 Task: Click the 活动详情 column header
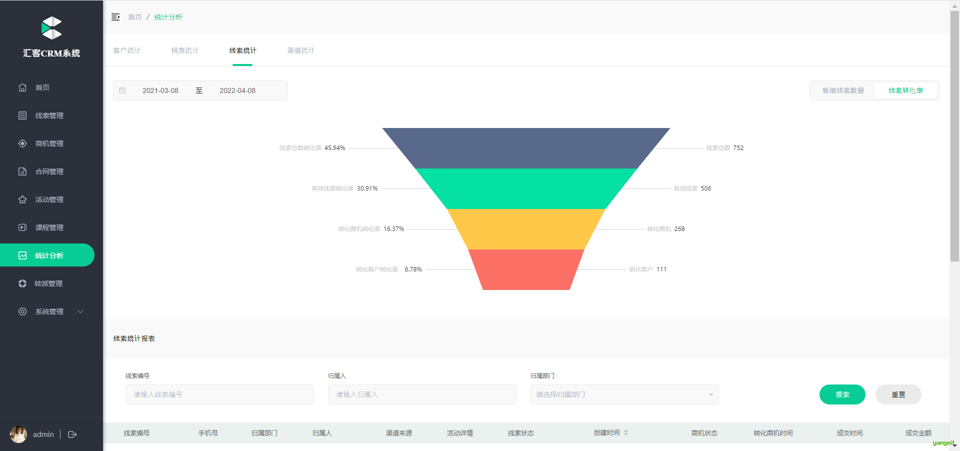[x=460, y=433]
